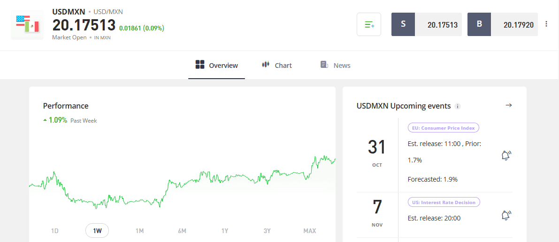Click the sell price 20.17513 value
This screenshot has width=559, height=242.
[443, 25]
